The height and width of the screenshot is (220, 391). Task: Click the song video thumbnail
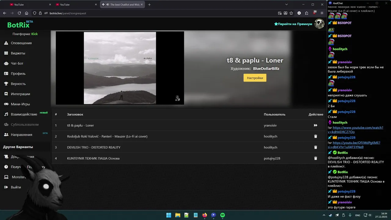pyautogui.click(x=120, y=68)
